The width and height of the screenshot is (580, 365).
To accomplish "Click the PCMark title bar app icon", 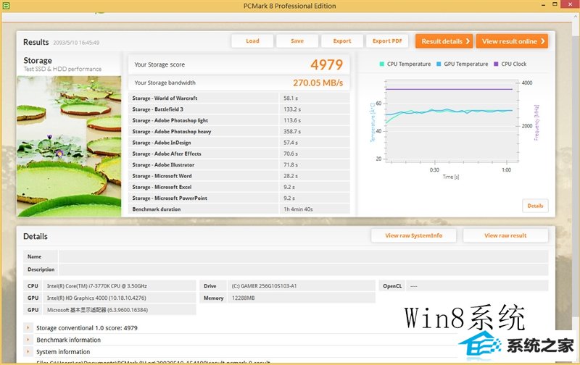I will coord(6,6).
